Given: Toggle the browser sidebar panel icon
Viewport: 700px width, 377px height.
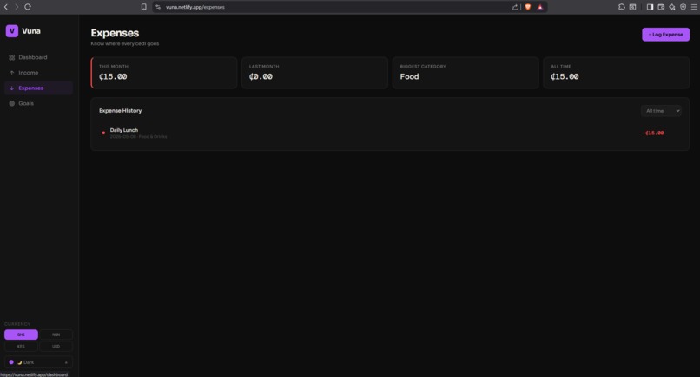Looking at the screenshot, I should tap(650, 7).
